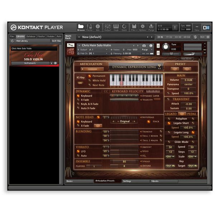Viewport: 215px width, 215px height.
Task: Click the Transpose value field
Action: click(188, 89)
